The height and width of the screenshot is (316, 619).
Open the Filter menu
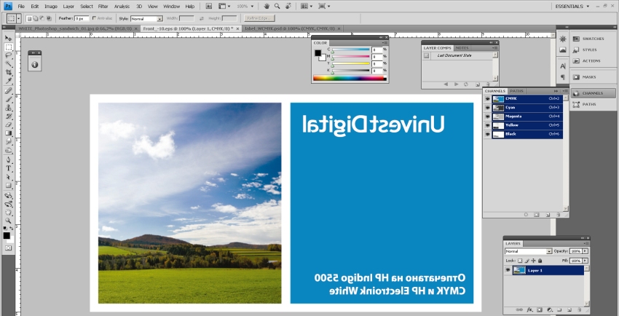click(x=103, y=7)
